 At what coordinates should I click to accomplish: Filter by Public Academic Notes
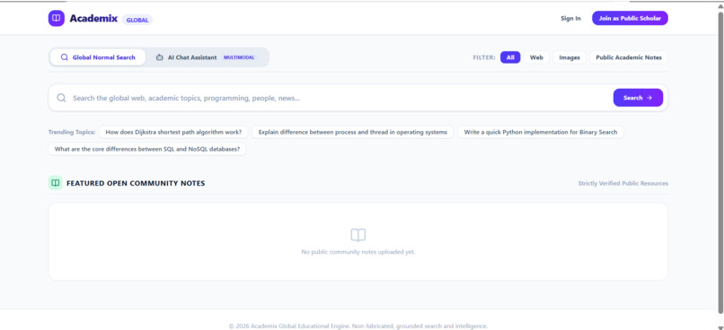point(629,57)
